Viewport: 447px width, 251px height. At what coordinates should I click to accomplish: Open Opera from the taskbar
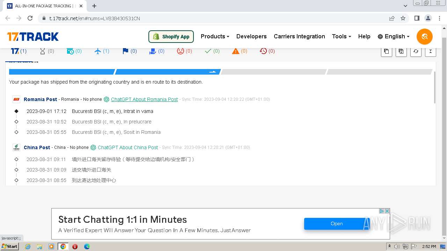pos(75,246)
